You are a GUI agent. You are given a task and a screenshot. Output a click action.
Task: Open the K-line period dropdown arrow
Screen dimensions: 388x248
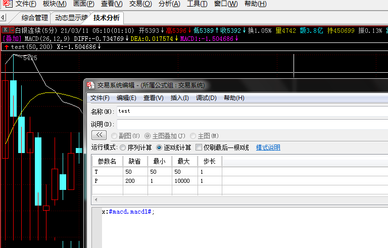pos(12,30)
